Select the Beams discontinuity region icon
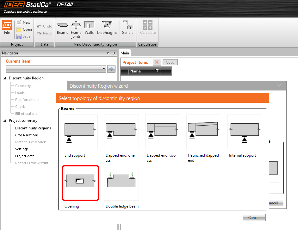This screenshot has height=230, width=298. (x=62, y=28)
